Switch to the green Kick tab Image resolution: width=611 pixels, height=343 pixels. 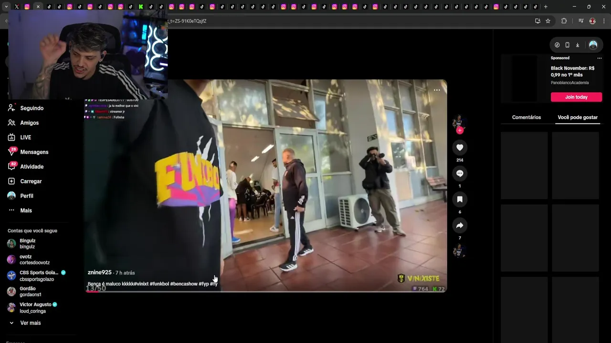141,7
